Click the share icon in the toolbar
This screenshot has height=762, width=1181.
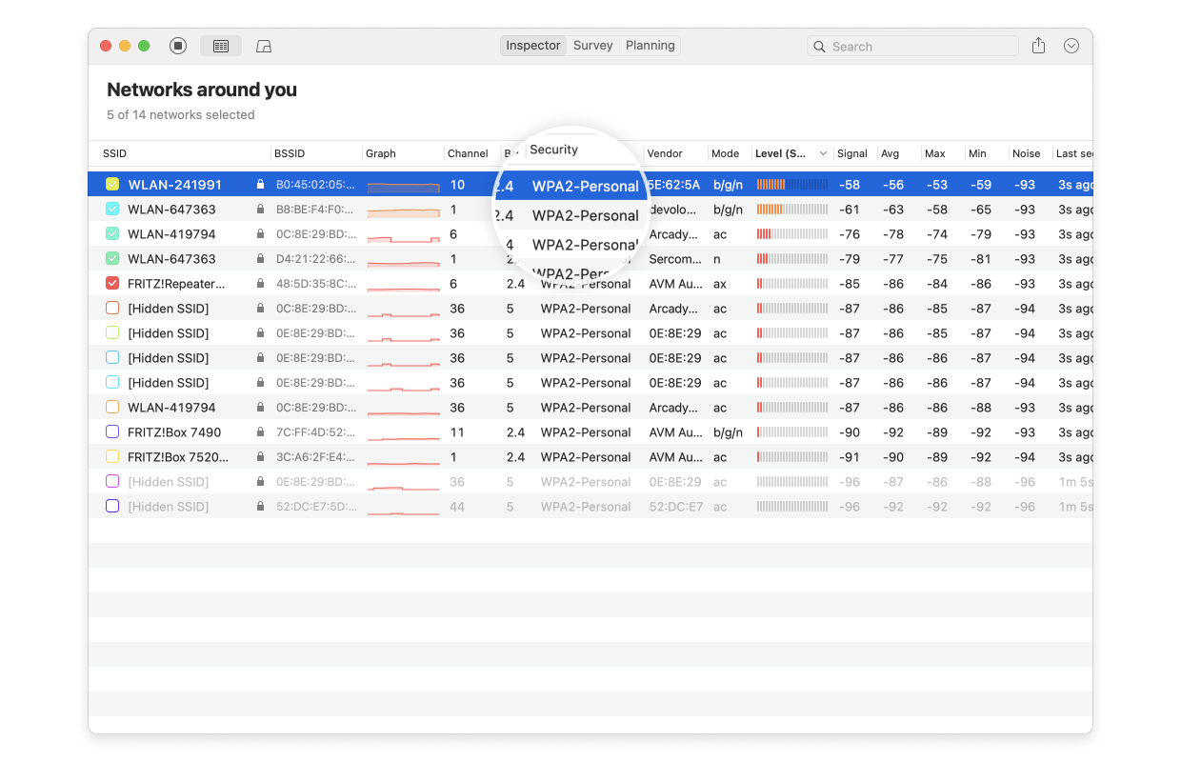coord(1038,45)
